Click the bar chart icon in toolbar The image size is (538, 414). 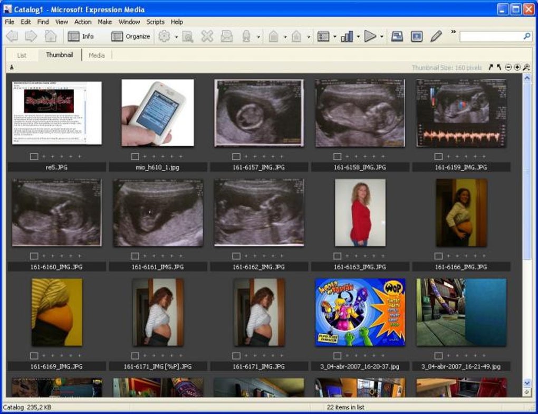pos(347,36)
